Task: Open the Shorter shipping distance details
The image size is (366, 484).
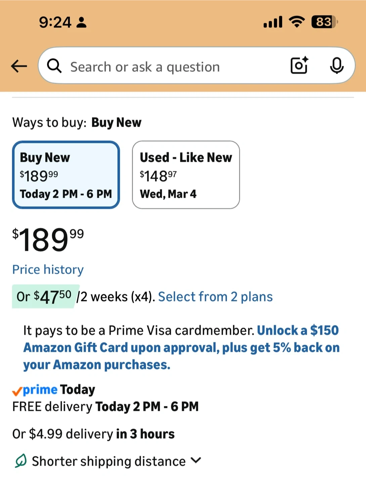Action: [108, 461]
